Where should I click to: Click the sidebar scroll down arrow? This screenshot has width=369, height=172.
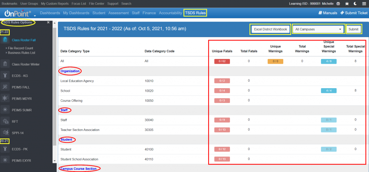[x=55, y=161]
